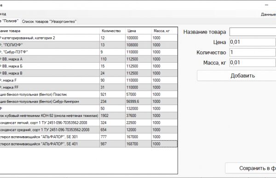Viewport: 276px width, 178px height.
Task: Click price cell 37600
Action: pos(138,116)
